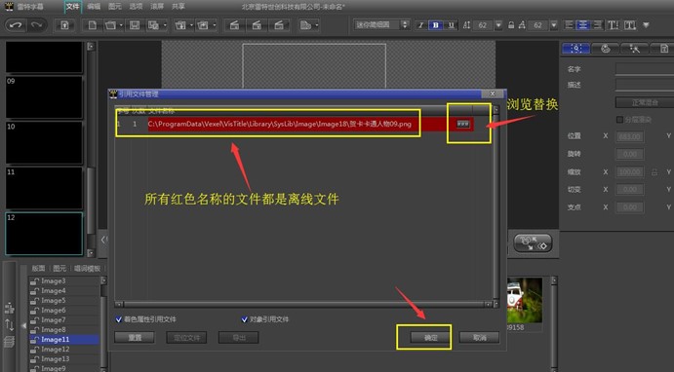Screen dimensions: 674x372
Task: Click the first clapperboard icon
Action: (234, 25)
